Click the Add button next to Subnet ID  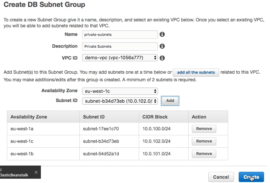click(x=170, y=101)
